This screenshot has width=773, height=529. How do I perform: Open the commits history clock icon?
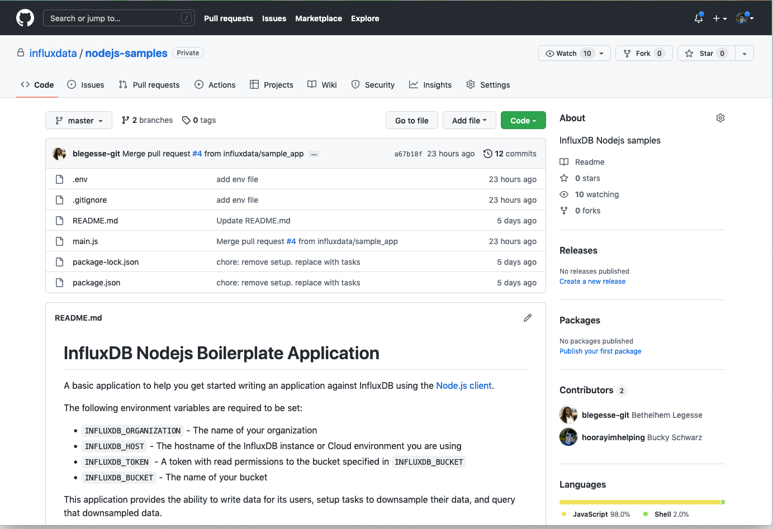click(x=488, y=154)
